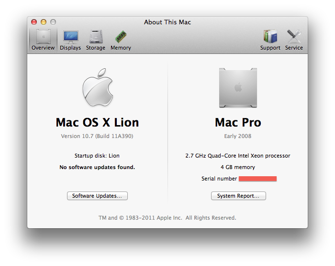Close the About This Mac window

tap(34, 22)
